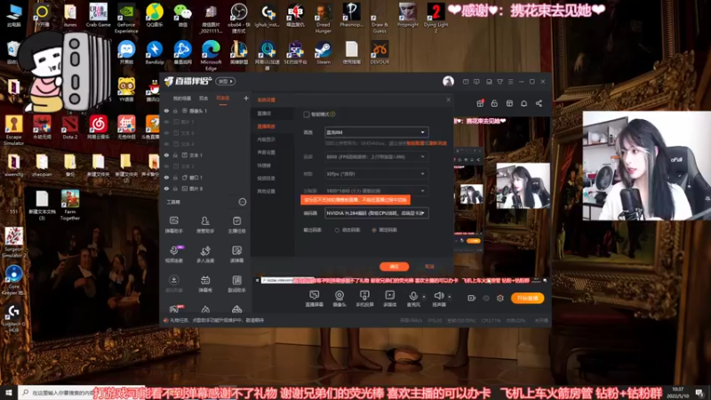This screenshot has width=711, height=400.
Task: Show the hidden 文本 6 source layer
Action: coord(166,132)
